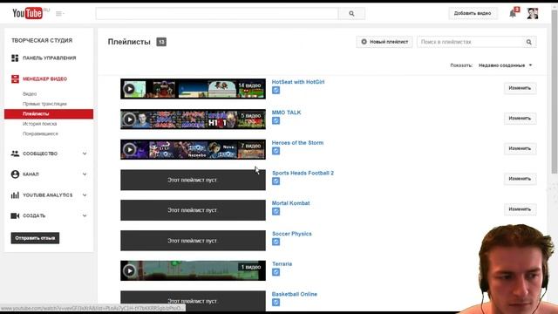The height and width of the screenshot is (314, 558).
Task: Open the Heroes of the Storm link
Action: coord(298,143)
